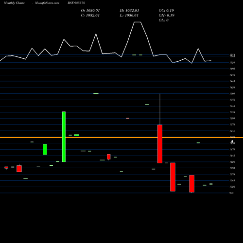Select the 'OL: 0' readout
This screenshot has height=243, width=243.
(163, 20)
